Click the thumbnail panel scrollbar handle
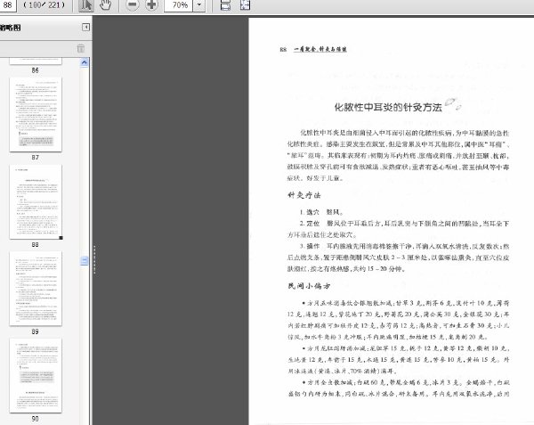 pyautogui.click(x=85, y=261)
